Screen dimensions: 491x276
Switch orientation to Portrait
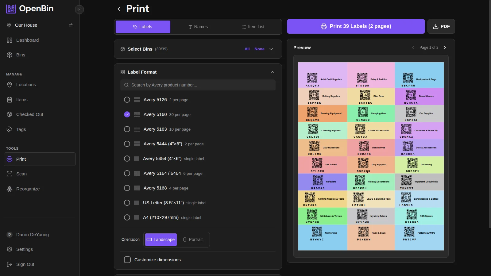pyautogui.click(x=193, y=240)
